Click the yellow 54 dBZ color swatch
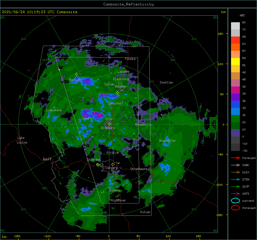Screen dimensions: 257x240 (x=235, y=62)
